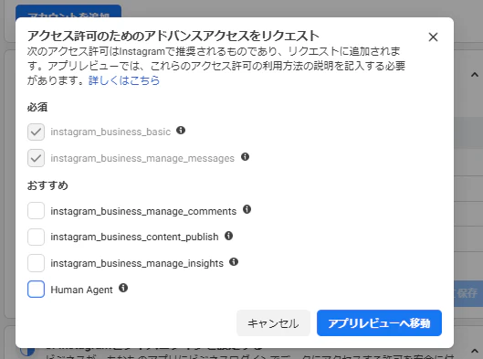Enable instagram_business_manage_insights checkbox
The height and width of the screenshot is (359, 483).
coord(36,263)
